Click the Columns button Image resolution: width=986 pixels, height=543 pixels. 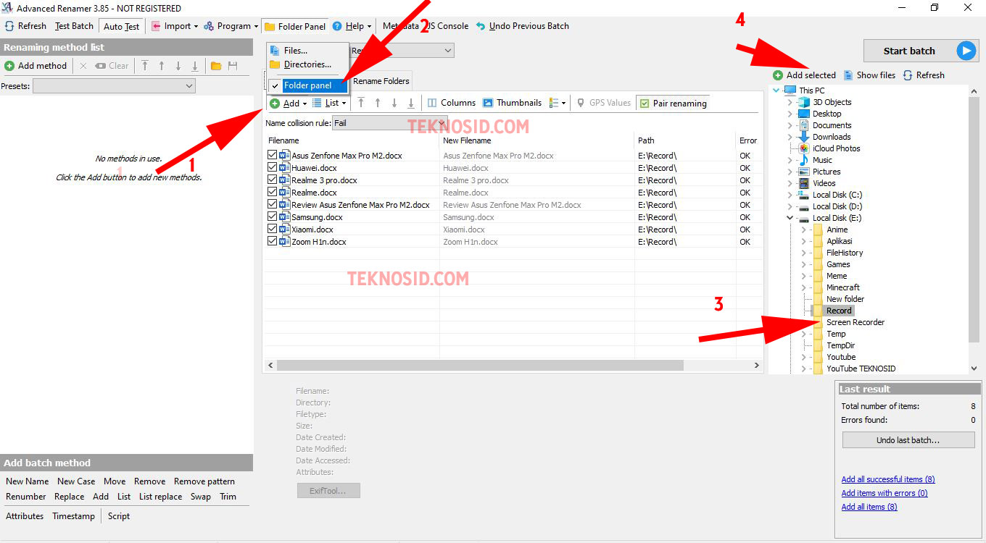click(452, 104)
